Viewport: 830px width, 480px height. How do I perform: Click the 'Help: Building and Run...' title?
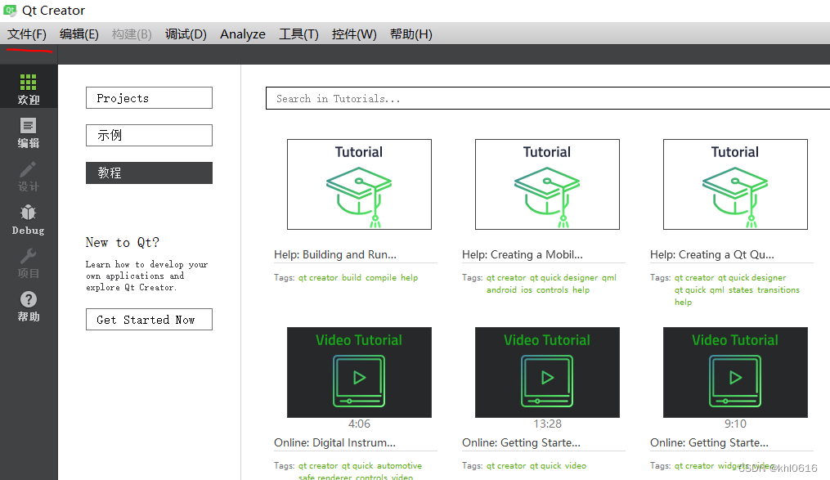pyautogui.click(x=335, y=254)
